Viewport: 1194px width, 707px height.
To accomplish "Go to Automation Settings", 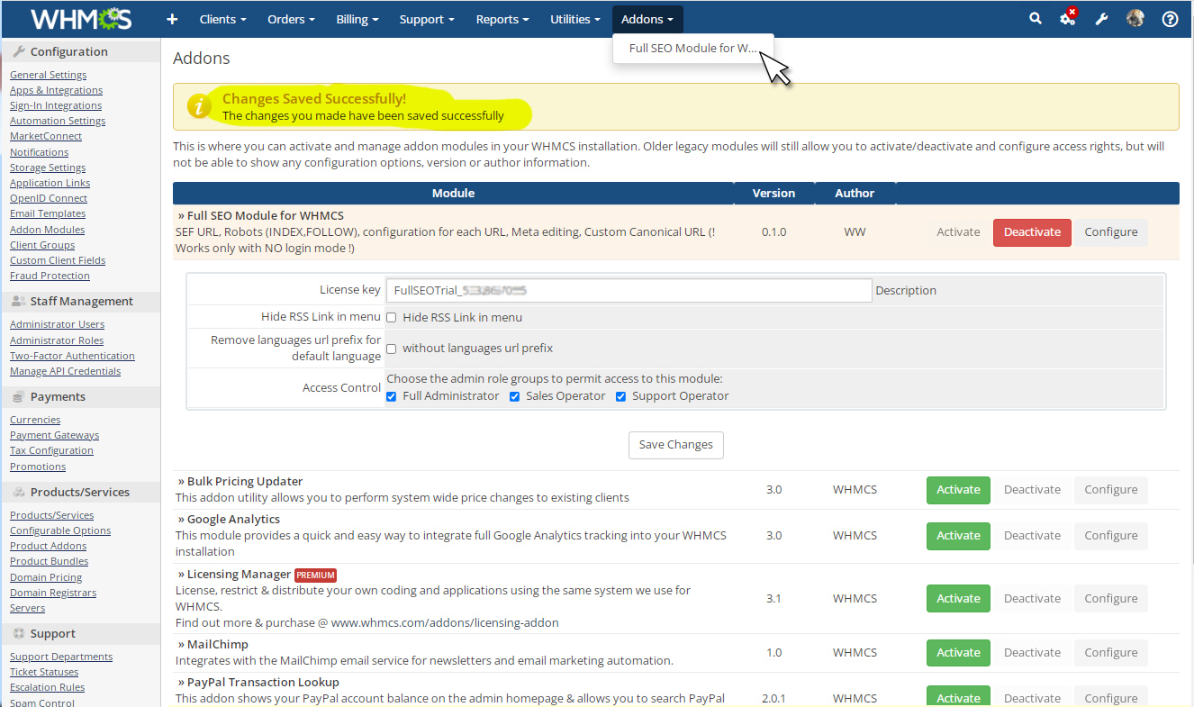I will coord(58,121).
